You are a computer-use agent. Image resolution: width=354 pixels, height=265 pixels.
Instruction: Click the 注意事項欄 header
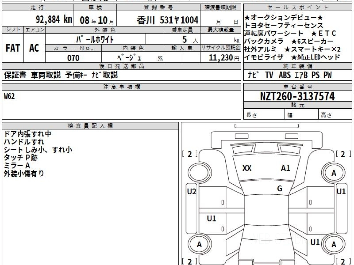point(122,87)
